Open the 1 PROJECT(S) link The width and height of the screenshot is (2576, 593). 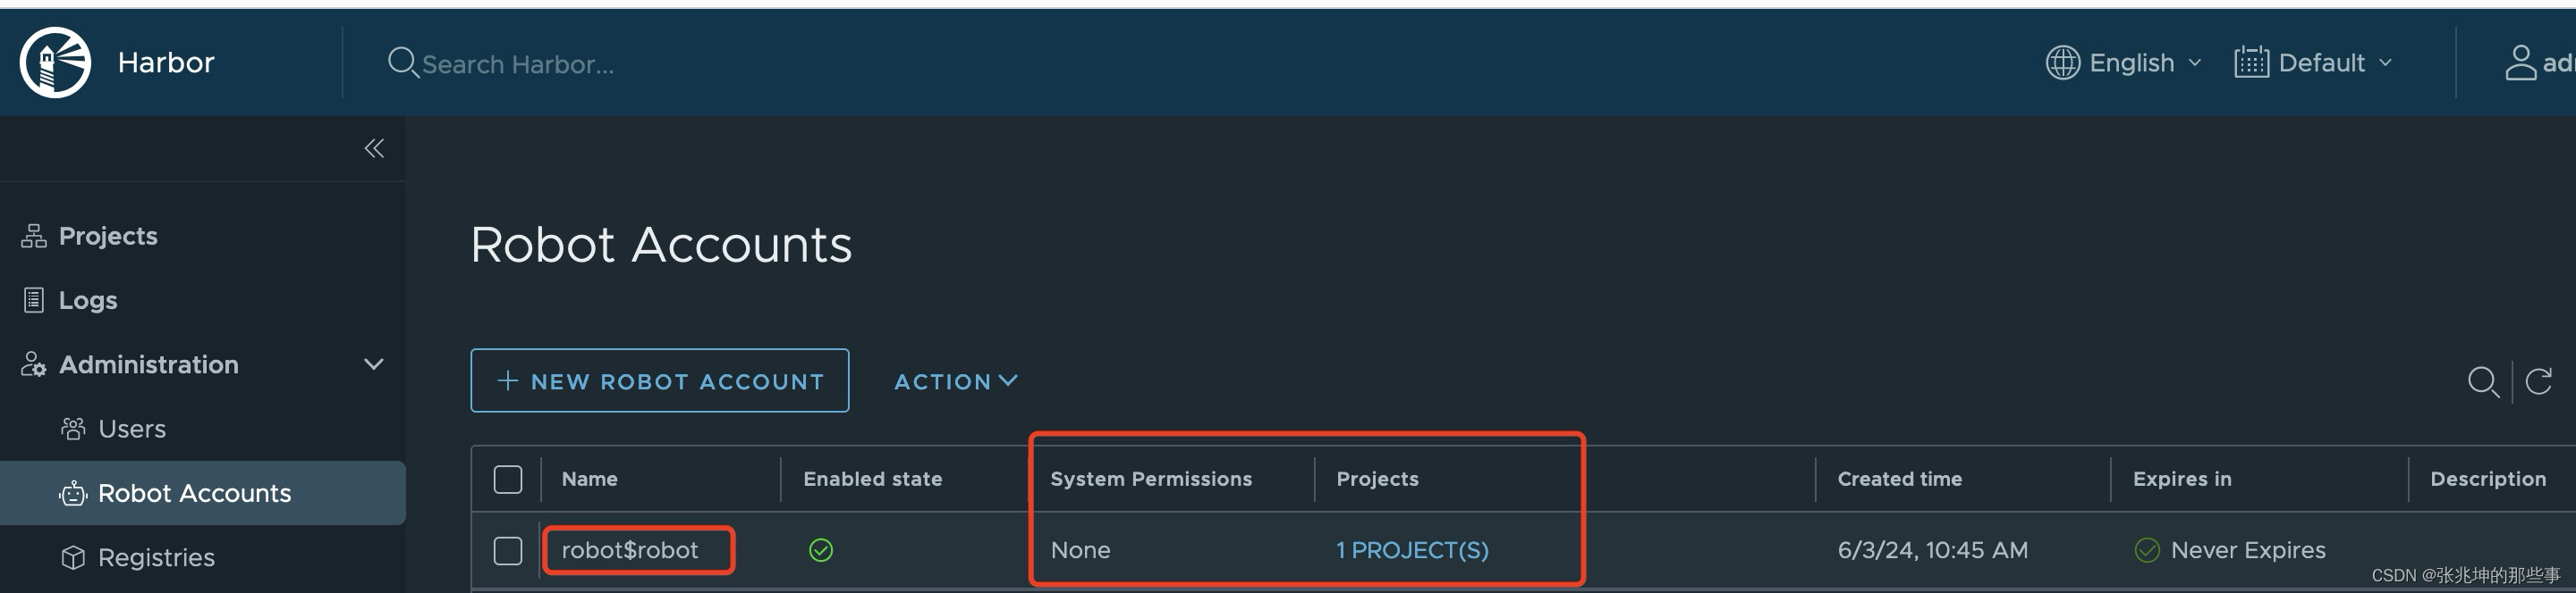(x=1412, y=550)
